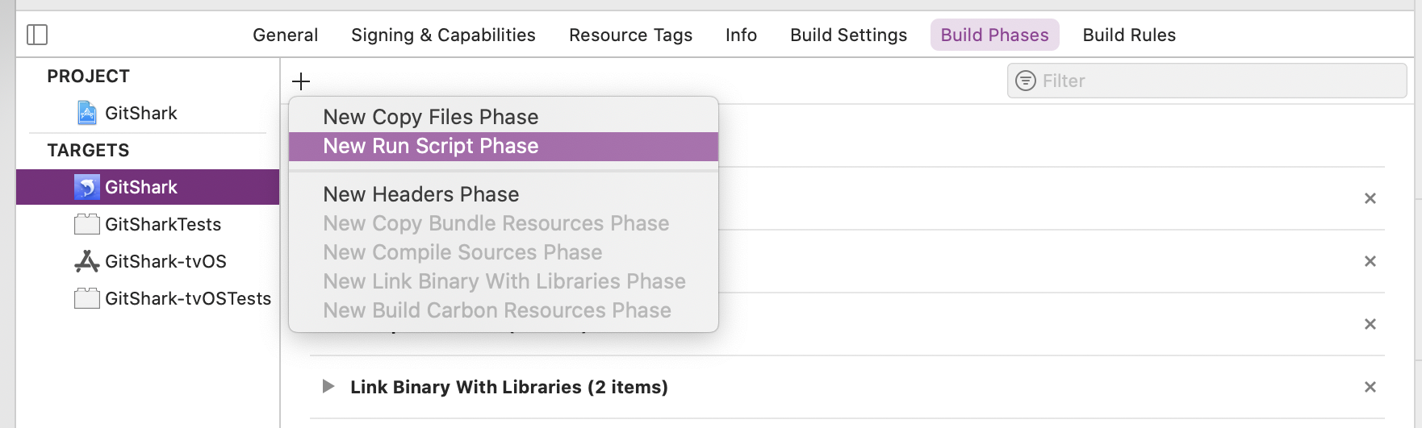This screenshot has width=1422, height=428.
Task: Delete the Link Binary With Libraries phase
Action: point(1370,387)
